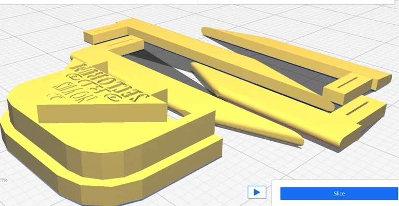
Task: Click the blue Slice button
Action: tap(339, 194)
